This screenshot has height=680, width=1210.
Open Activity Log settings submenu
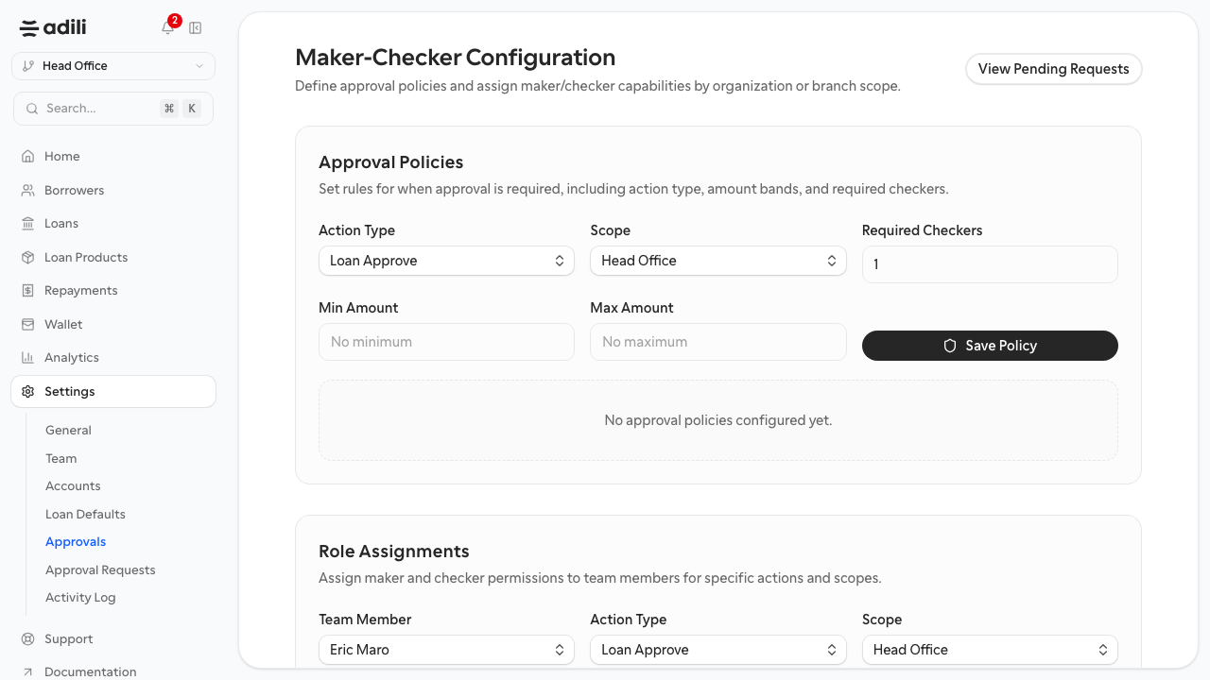click(x=80, y=598)
